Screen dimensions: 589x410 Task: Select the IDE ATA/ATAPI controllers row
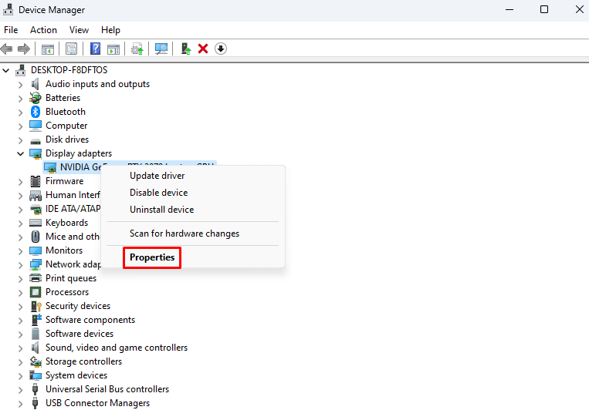click(73, 209)
